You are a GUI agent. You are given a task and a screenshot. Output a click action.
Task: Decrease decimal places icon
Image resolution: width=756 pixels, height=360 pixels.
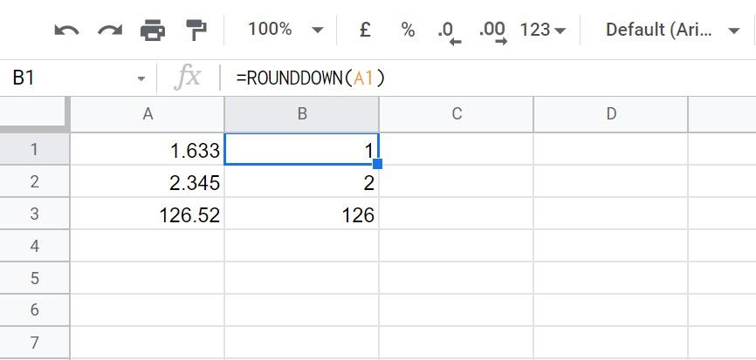pyautogui.click(x=450, y=31)
